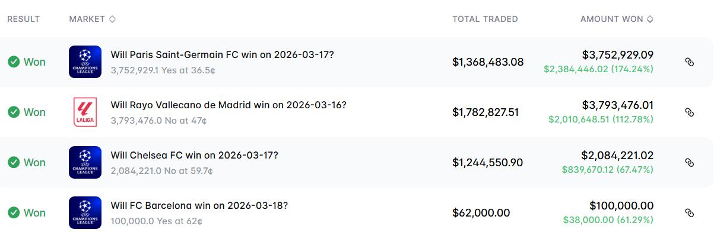This screenshot has width=714, height=239.
Task: Click LaLiga logo beside Rayo Vallecano
Action: click(x=85, y=112)
